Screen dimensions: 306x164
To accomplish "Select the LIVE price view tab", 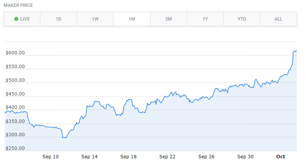I will (22, 19).
